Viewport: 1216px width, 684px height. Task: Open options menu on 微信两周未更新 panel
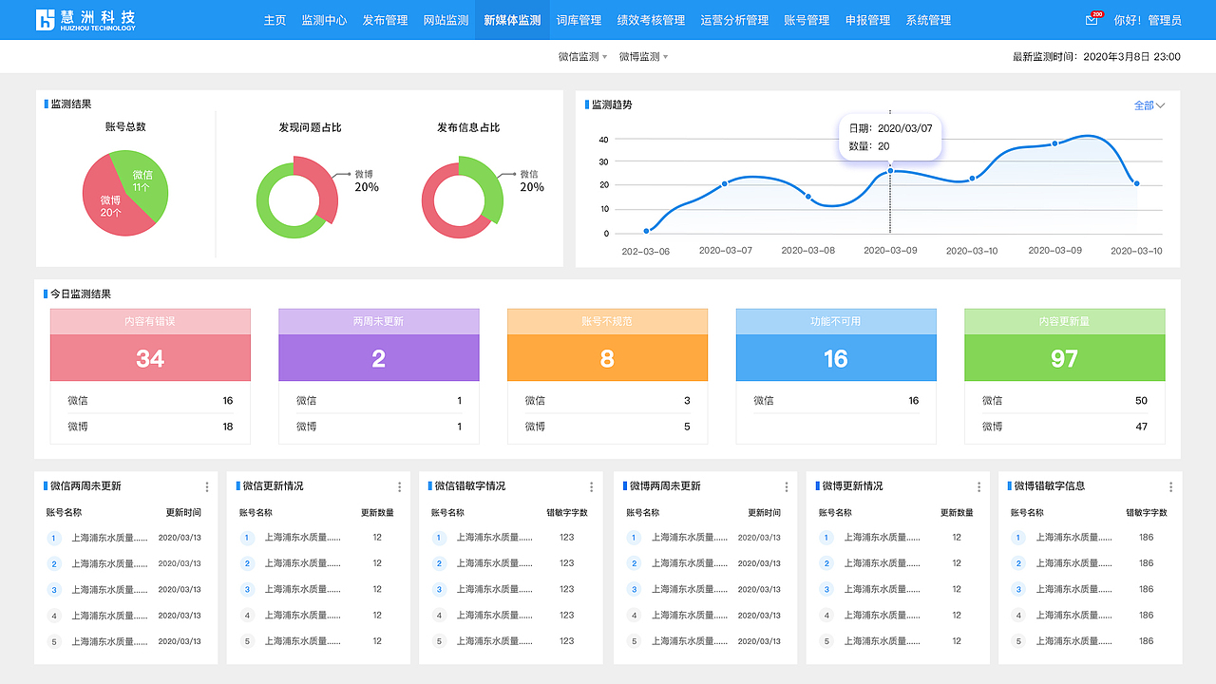tap(208, 486)
